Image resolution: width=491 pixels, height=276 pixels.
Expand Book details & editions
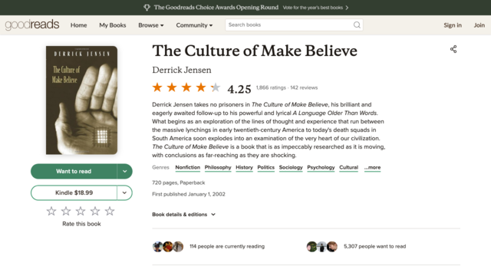pyautogui.click(x=184, y=215)
